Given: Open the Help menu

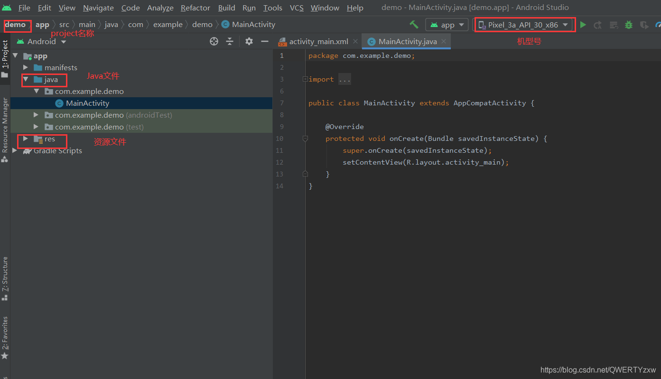Looking at the screenshot, I should 355,8.
